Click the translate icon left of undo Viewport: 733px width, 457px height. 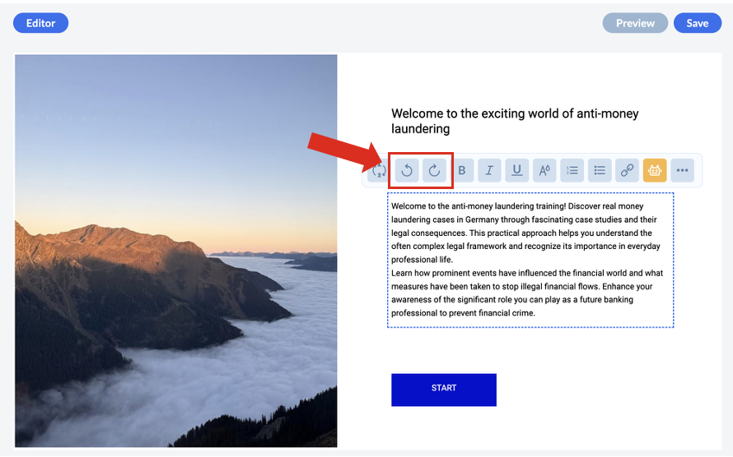[379, 171]
